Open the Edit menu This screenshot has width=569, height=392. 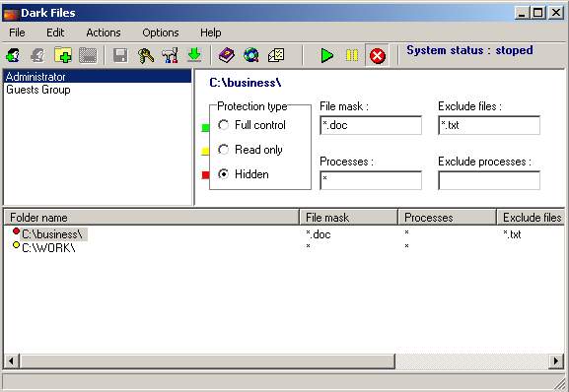point(55,33)
